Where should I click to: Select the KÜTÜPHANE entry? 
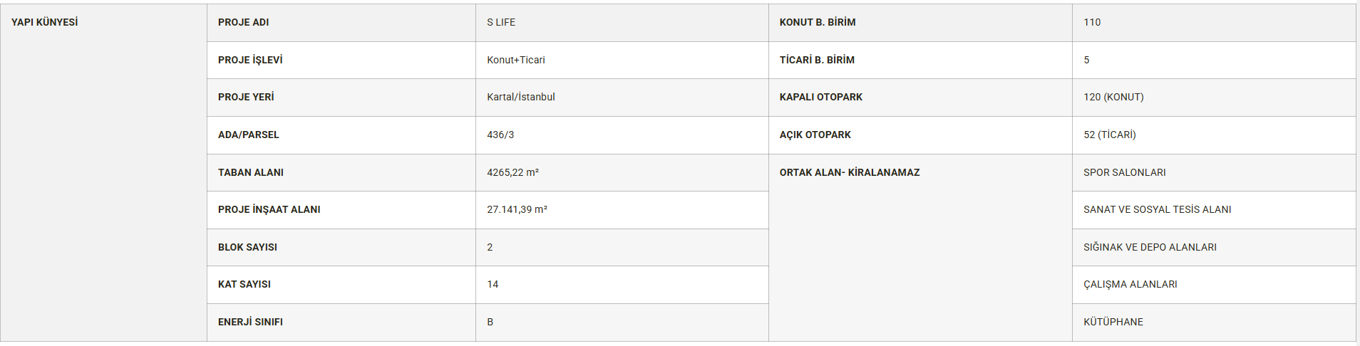click(1113, 323)
